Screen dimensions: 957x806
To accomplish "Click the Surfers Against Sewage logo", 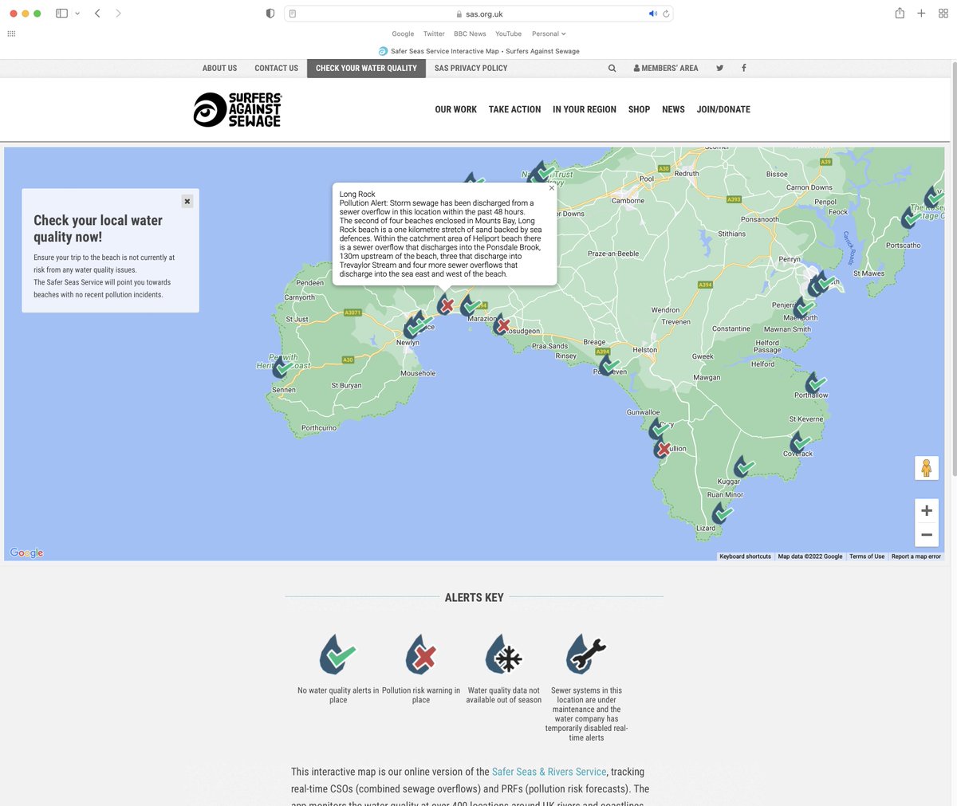I will pyautogui.click(x=238, y=110).
